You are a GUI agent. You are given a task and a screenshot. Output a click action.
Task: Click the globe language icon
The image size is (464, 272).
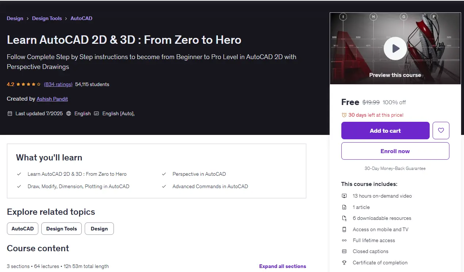pos(69,113)
